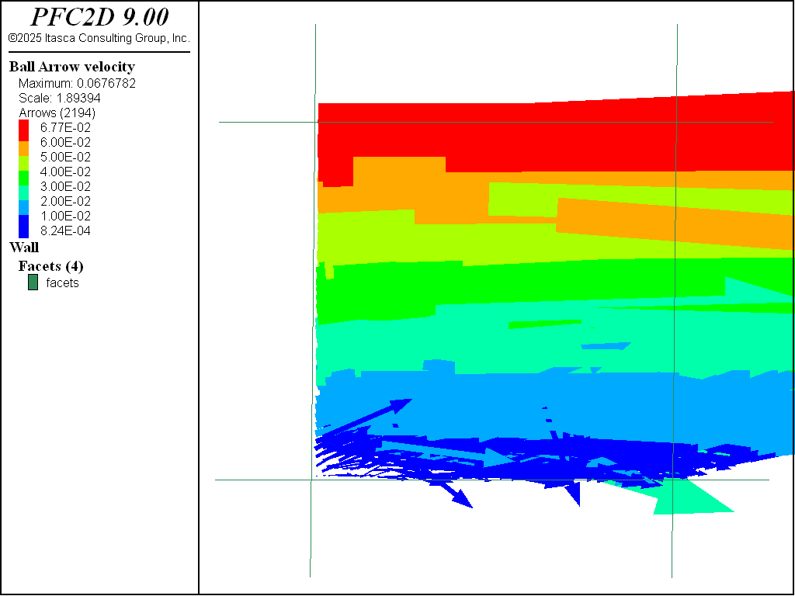Pick the yellow-green 5.00E-02 legend swatch
795x596 pixels.
(23, 158)
